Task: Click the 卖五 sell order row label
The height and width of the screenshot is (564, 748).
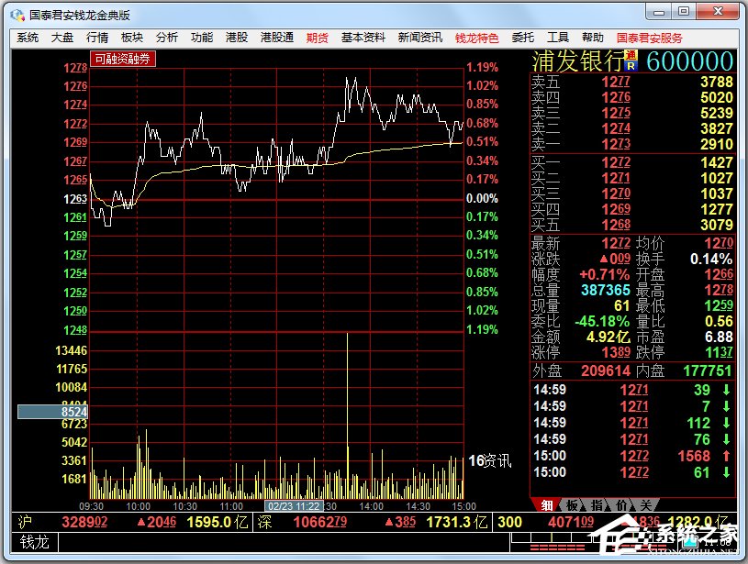Action: [x=546, y=82]
